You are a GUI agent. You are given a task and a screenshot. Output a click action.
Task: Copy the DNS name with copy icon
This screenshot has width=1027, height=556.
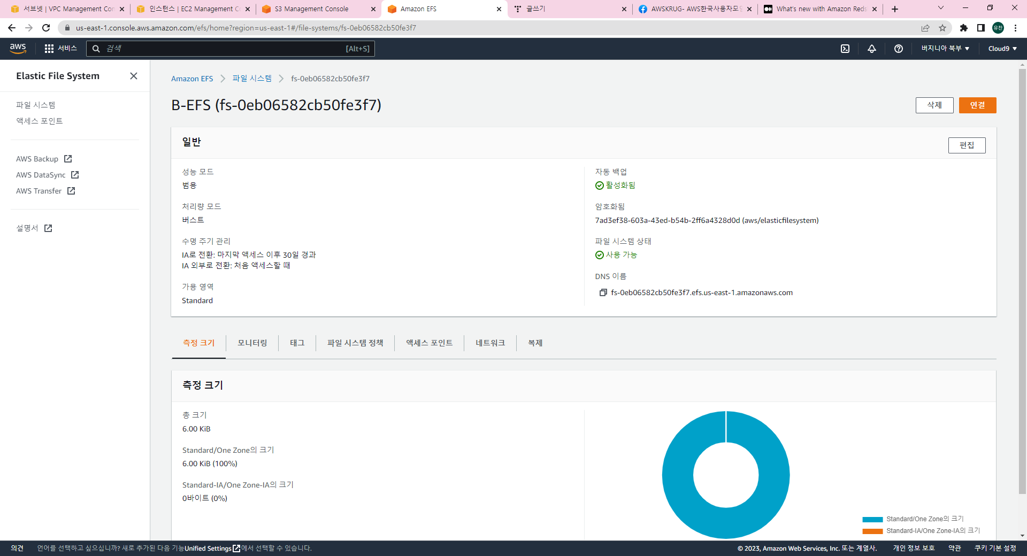[x=603, y=292]
